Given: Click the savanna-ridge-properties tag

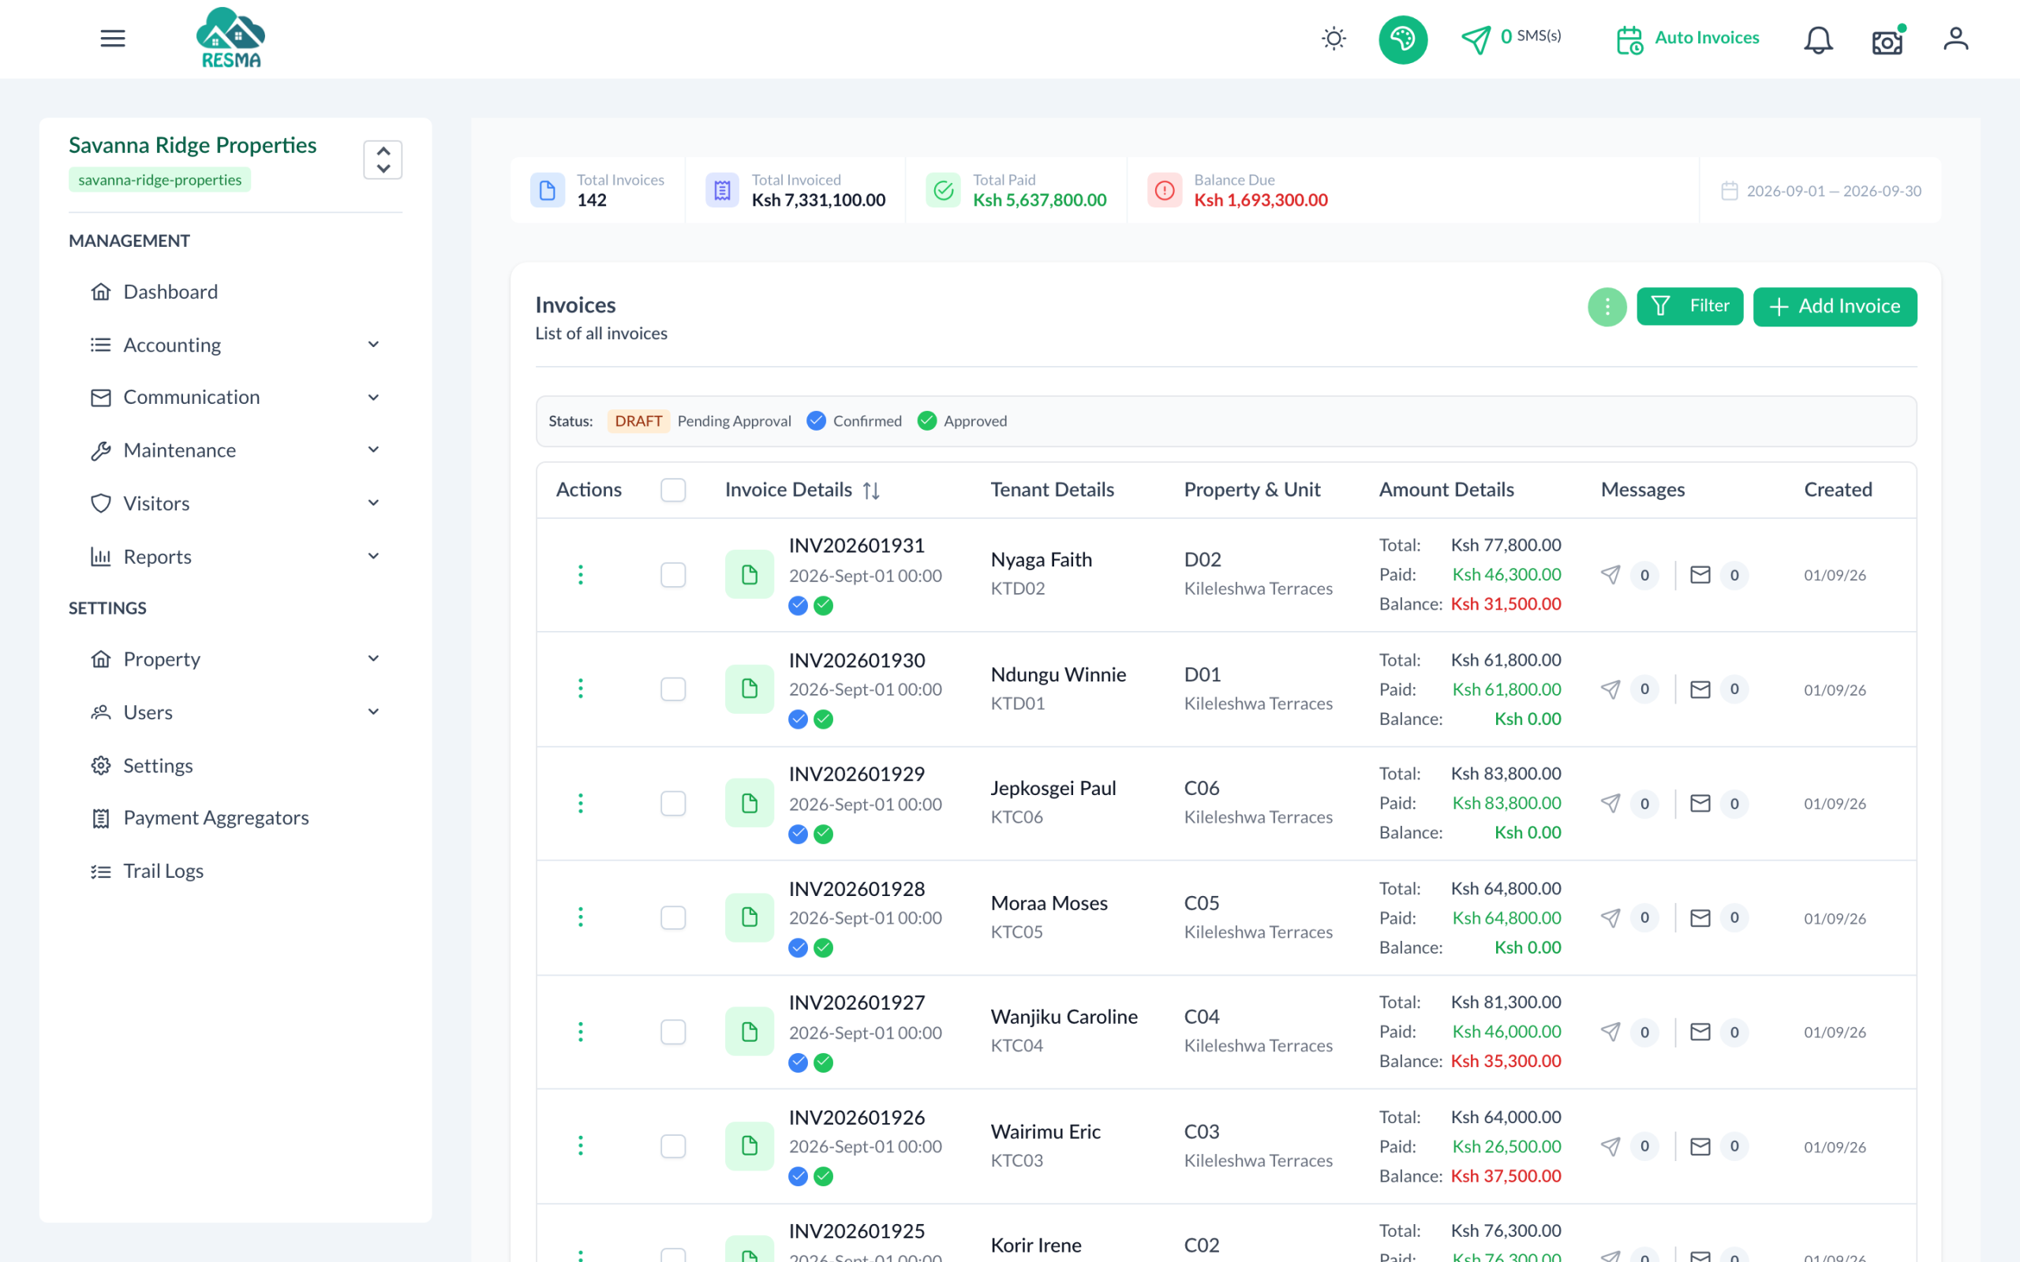Looking at the screenshot, I should tap(159, 181).
